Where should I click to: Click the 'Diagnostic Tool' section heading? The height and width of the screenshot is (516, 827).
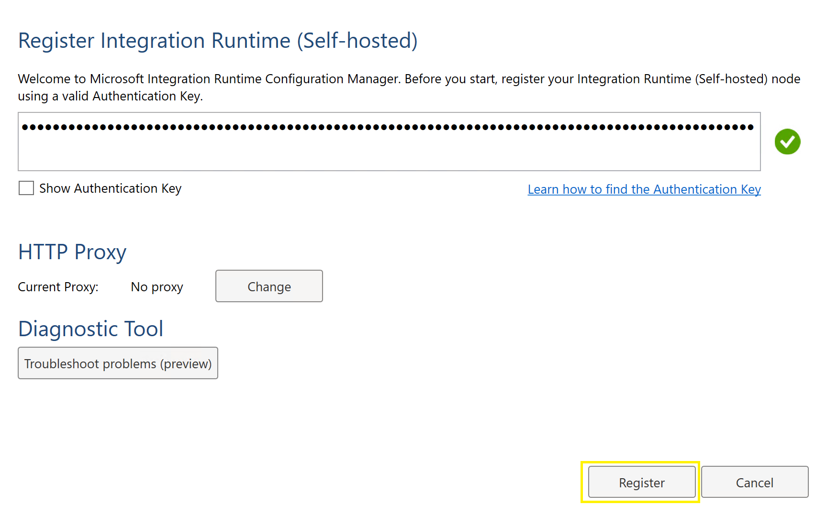91,329
